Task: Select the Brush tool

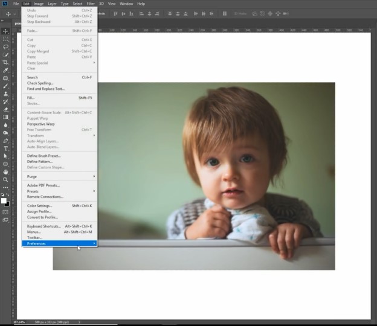Action: [5, 86]
